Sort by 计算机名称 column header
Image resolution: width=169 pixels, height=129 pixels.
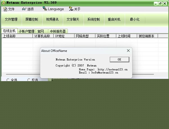43,36
